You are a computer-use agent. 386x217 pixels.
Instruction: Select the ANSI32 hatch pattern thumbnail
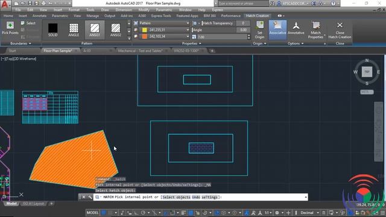[x=116, y=30]
